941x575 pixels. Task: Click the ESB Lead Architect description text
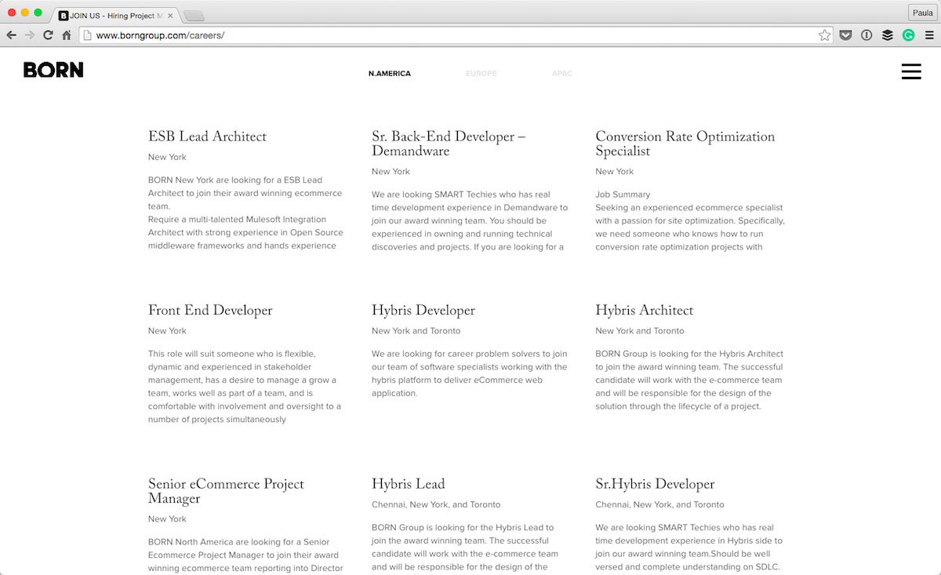(x=245, y=213)
